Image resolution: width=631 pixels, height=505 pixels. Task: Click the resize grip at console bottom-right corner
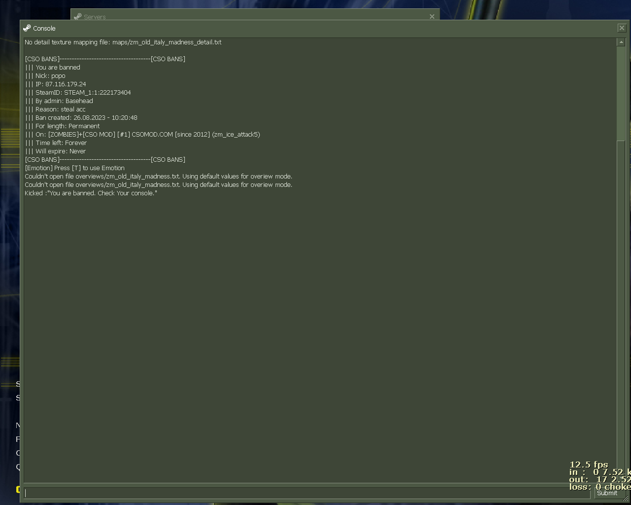click(x=626, y=499)
